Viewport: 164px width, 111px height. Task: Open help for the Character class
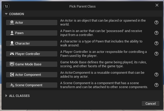click(156, 43)
